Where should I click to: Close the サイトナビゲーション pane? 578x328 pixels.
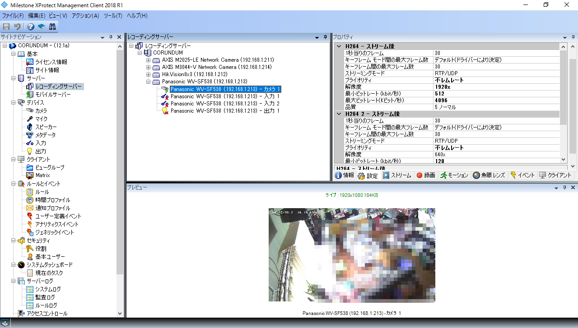119,37
